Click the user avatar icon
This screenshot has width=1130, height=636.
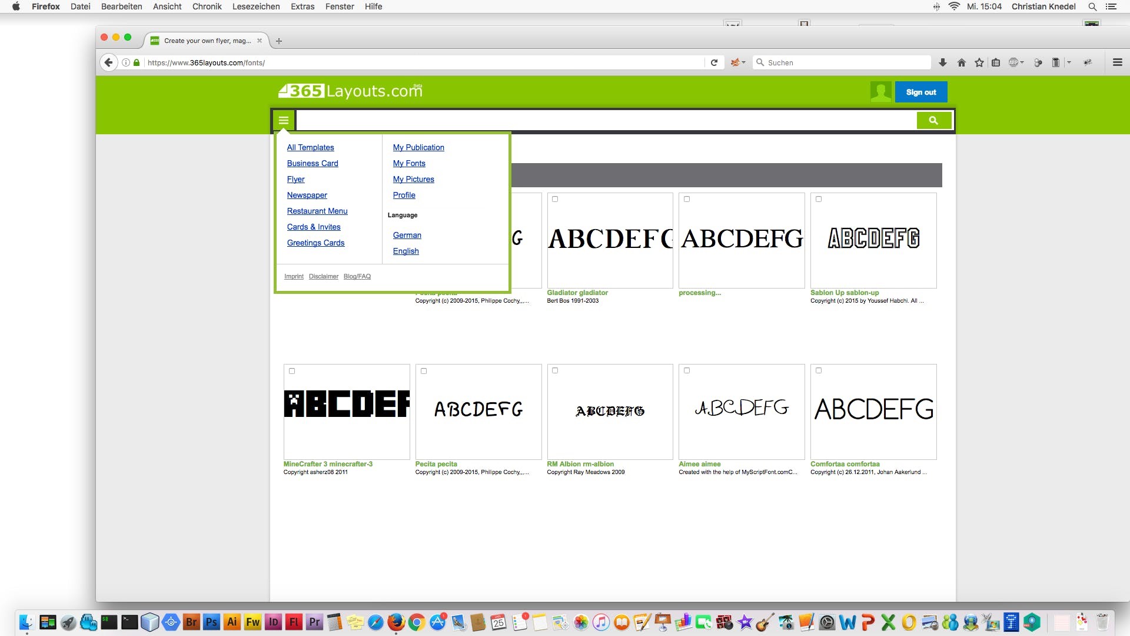(x=880, y=92)
